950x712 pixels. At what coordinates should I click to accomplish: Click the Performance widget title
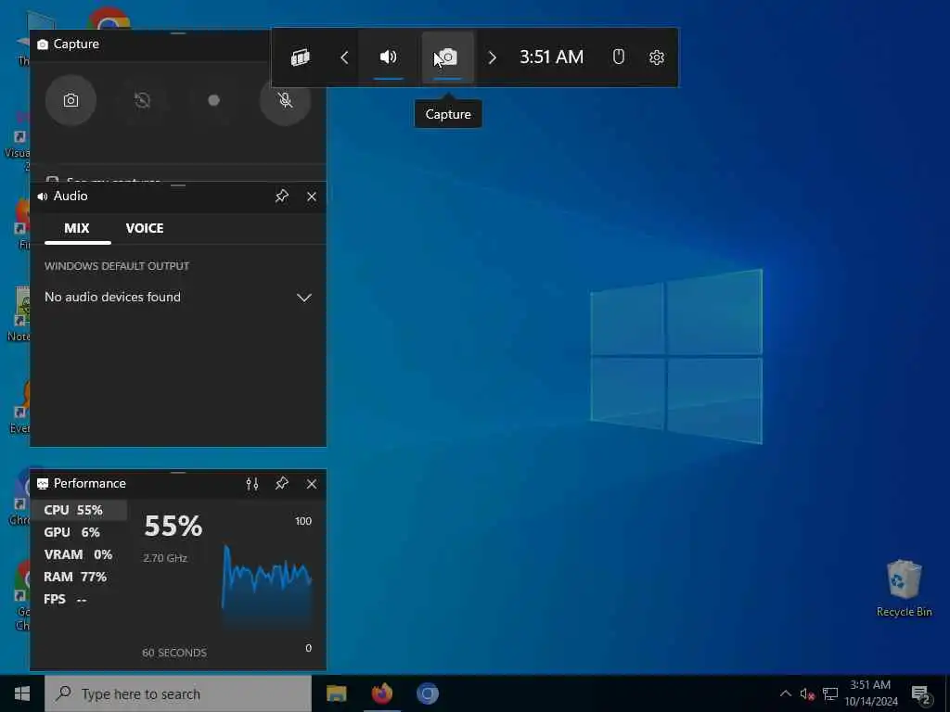tap(90, 483)
